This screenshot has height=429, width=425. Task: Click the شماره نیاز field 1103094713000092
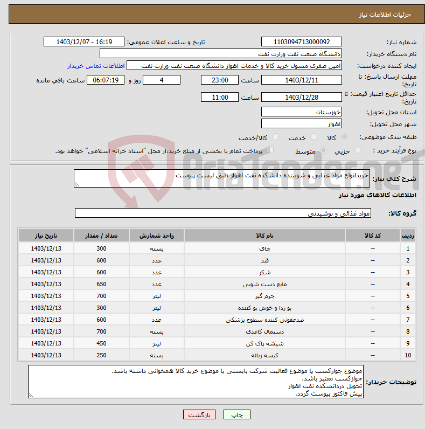point(302,42)
